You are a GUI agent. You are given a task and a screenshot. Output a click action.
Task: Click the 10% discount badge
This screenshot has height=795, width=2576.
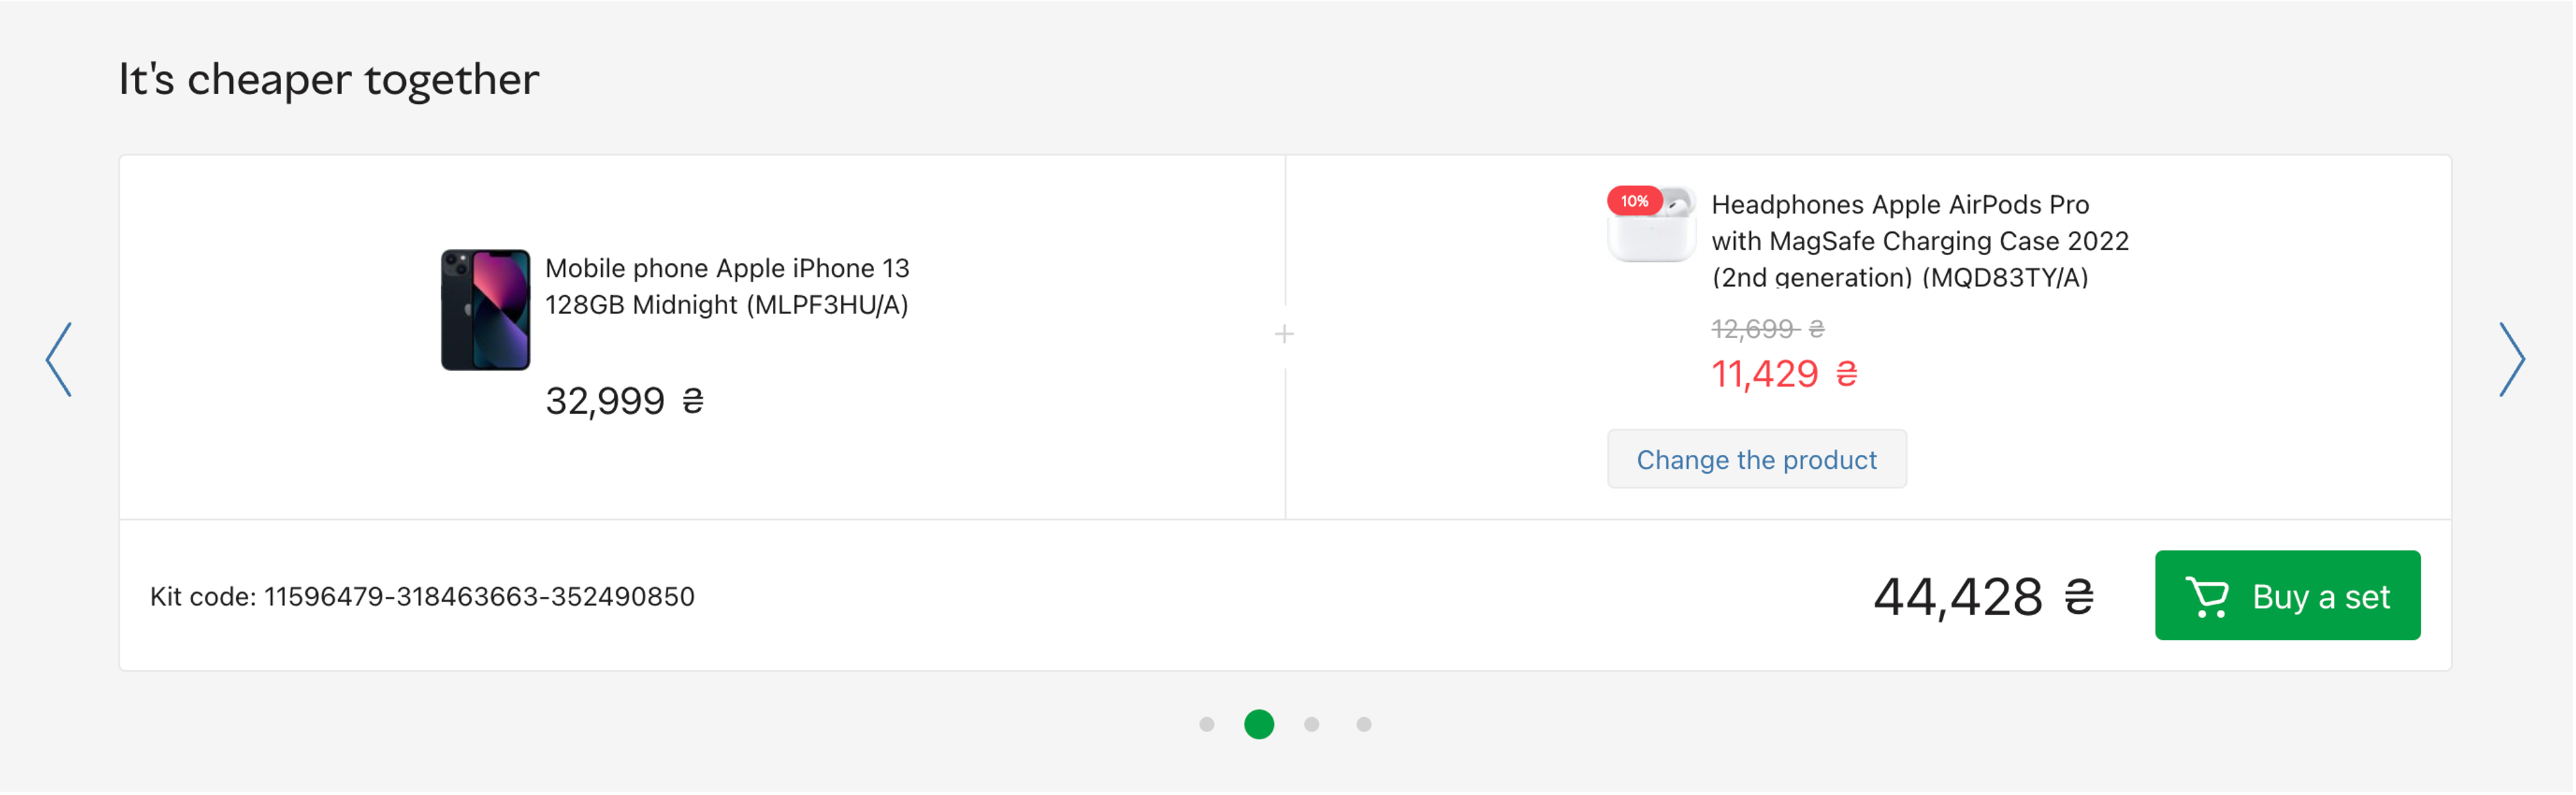[1634, 201]
